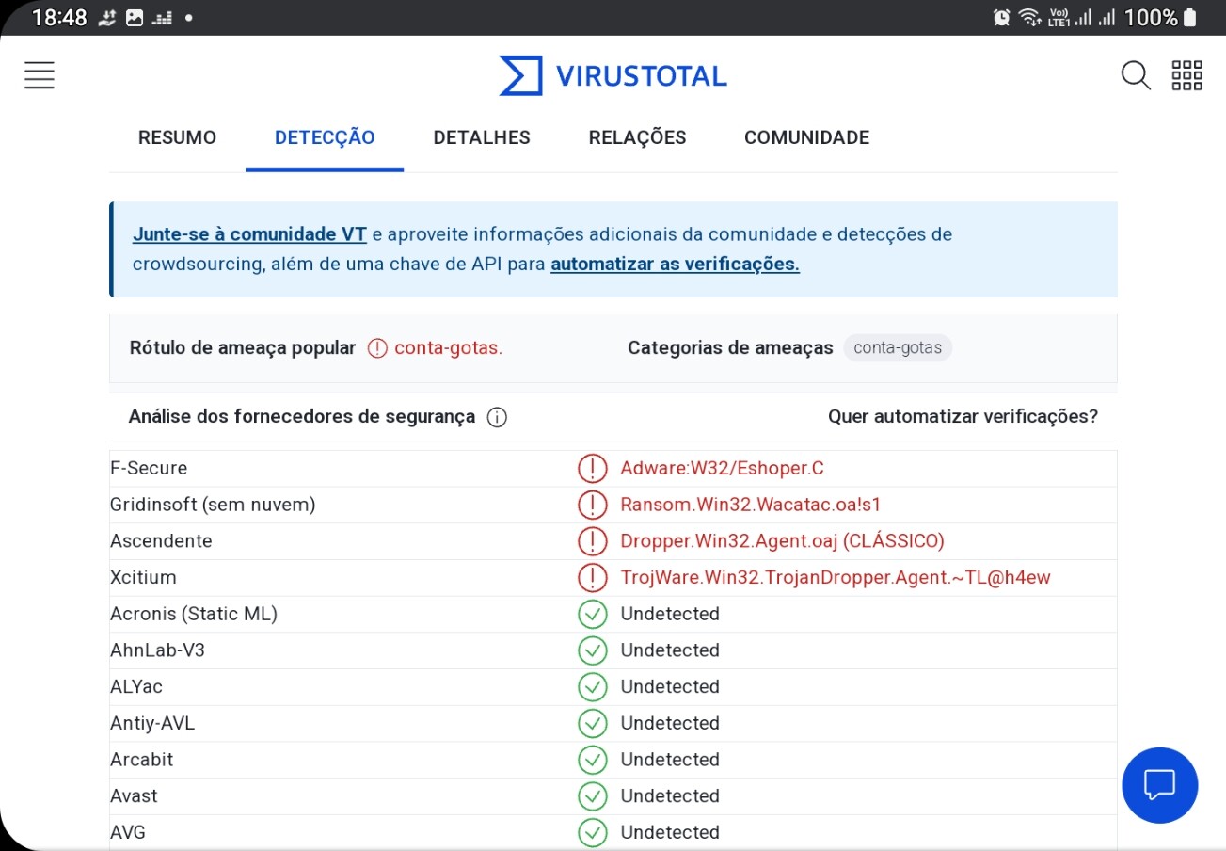
Task: Click the ALYac vendor name
Action: pos(136,687)
